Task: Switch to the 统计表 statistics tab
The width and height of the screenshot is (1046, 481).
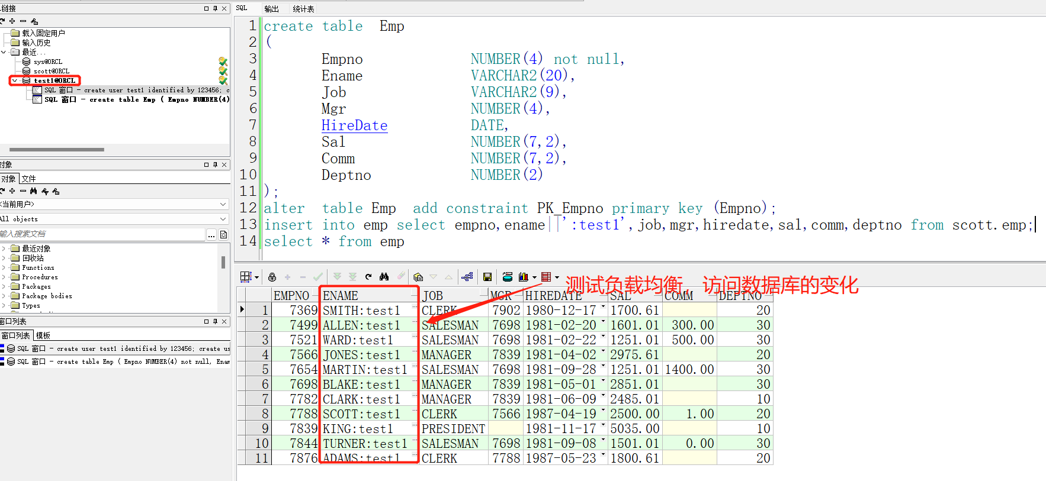Action: [303, 9]
